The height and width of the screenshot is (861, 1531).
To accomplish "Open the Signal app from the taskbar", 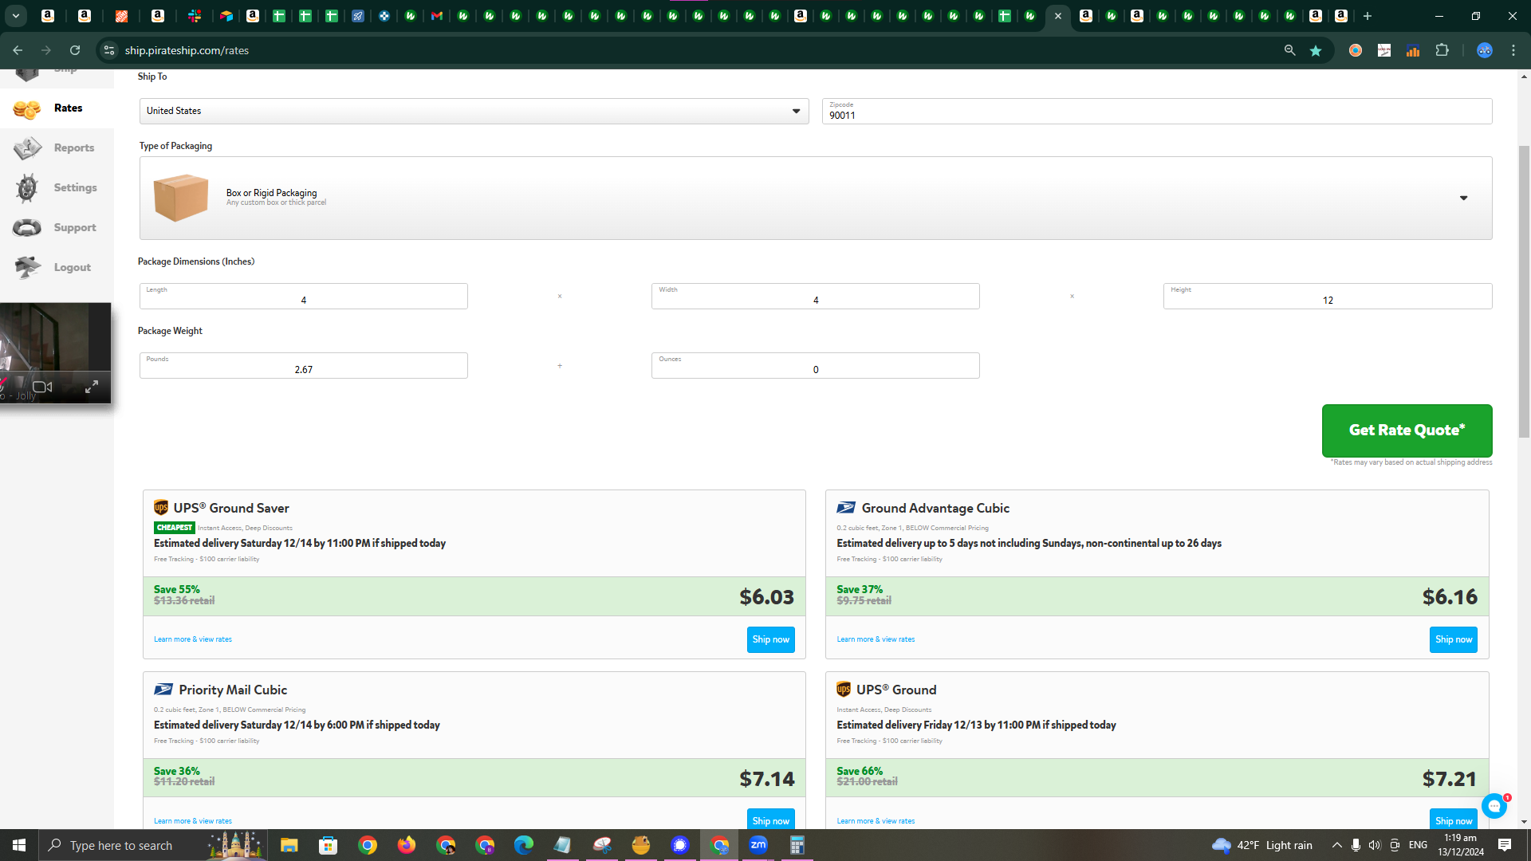I will pos(680,845).
